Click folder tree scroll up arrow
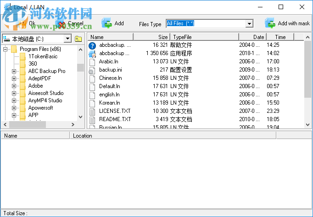 click(x=80, y=50)
